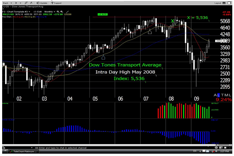
Task: Click the 07 year axis label
Action: 146,99
